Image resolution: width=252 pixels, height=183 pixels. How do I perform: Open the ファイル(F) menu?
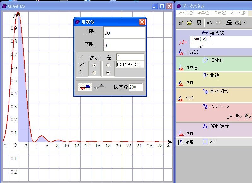pyautogui.click(x=185, y=13)
